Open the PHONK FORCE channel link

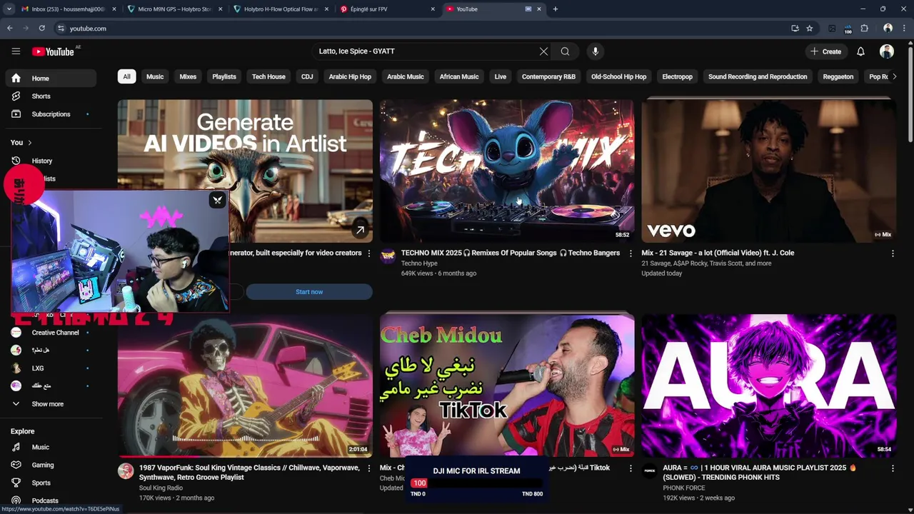point(684,488)
